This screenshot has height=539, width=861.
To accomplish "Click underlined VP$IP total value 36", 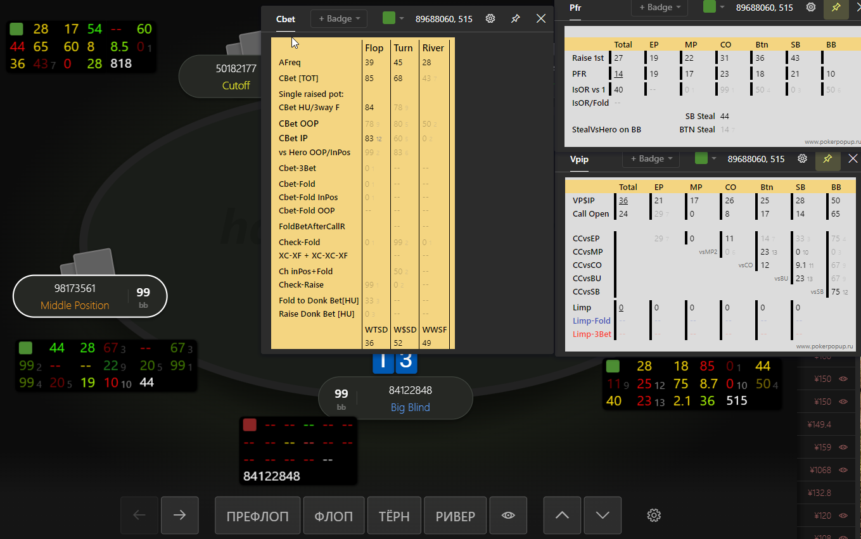I will (623, 201).
